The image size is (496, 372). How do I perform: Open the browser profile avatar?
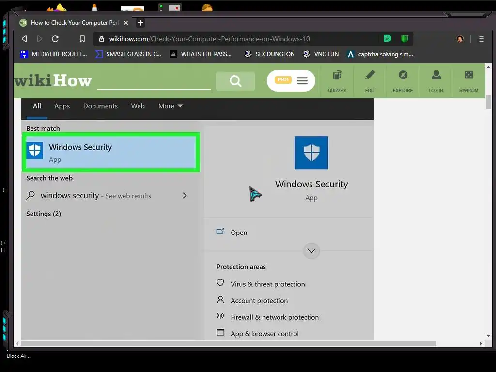click(460, 39)
